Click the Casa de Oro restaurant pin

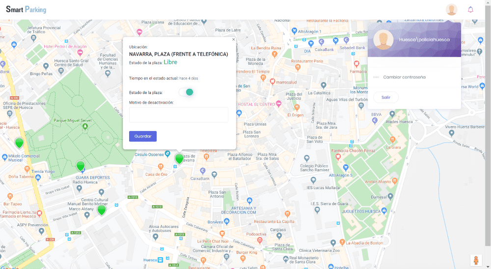pyautogui.click(x=161, y=166)
